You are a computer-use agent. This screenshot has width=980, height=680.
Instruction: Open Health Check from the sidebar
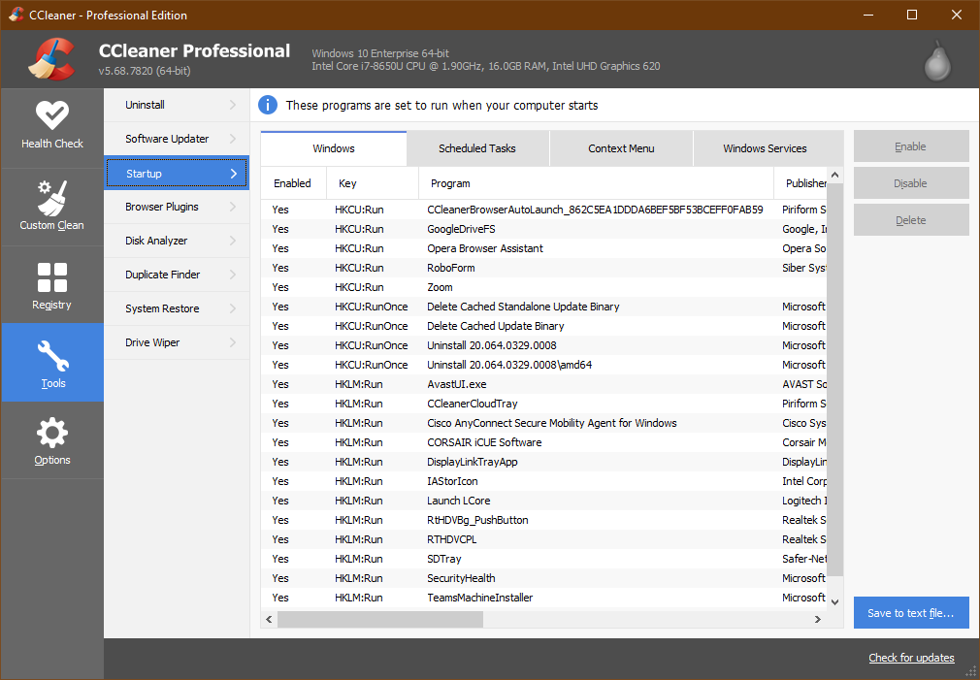pos(52,127)
